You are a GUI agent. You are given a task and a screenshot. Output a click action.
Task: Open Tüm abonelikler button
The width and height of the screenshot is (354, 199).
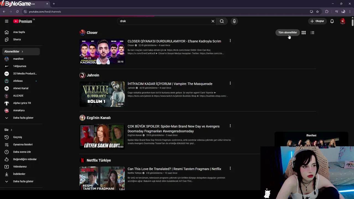click(x=288, y=32)
